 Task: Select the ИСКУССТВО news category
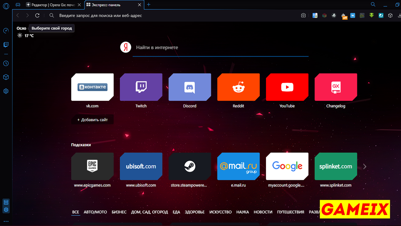click(x=221, y=212)
